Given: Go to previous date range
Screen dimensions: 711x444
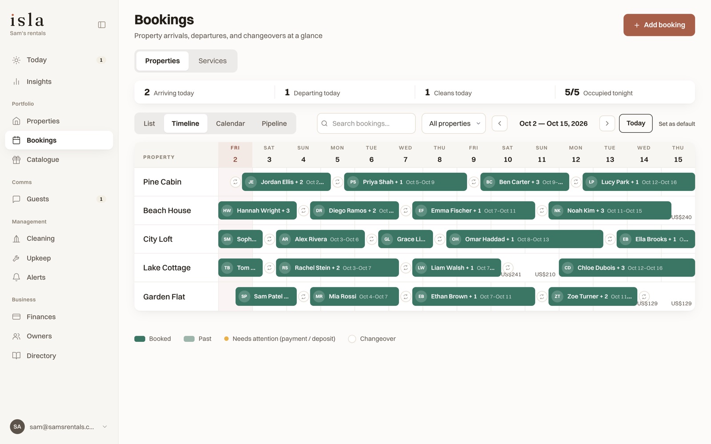Looking at the screenshot, I should point(499,123).
